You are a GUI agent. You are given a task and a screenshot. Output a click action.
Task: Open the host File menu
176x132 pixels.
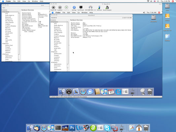click(14, 1)
